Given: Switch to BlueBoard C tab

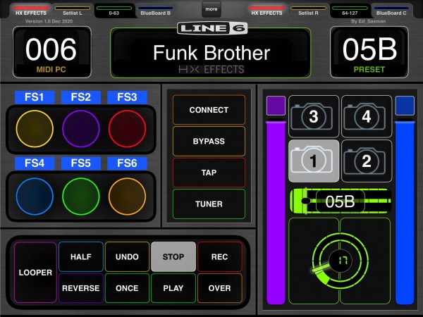Looking at the screenshot, I should coord(391,11).
